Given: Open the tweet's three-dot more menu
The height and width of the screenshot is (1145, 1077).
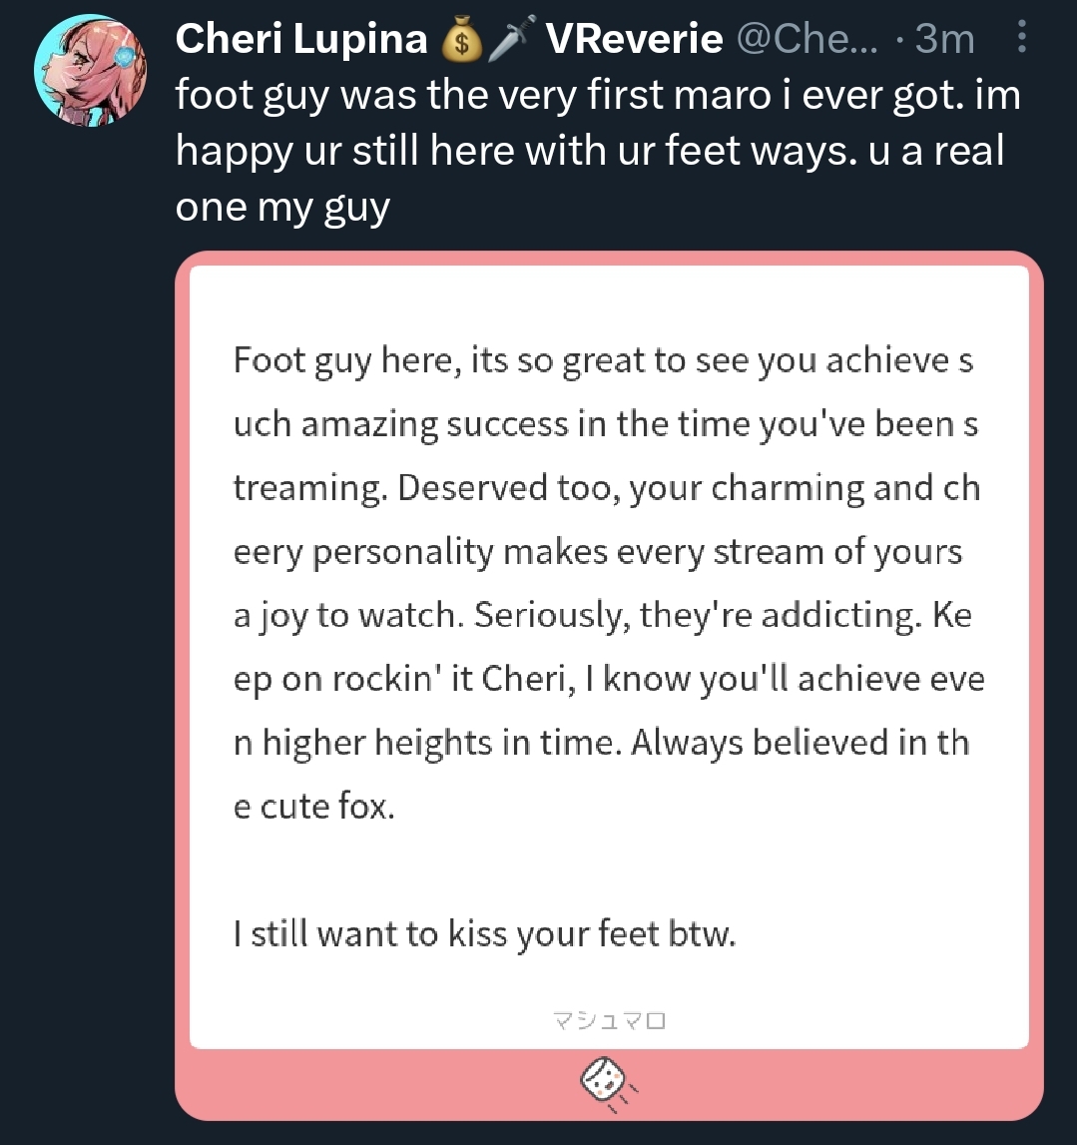Looking at the screenshot, I should (1021, 37).
